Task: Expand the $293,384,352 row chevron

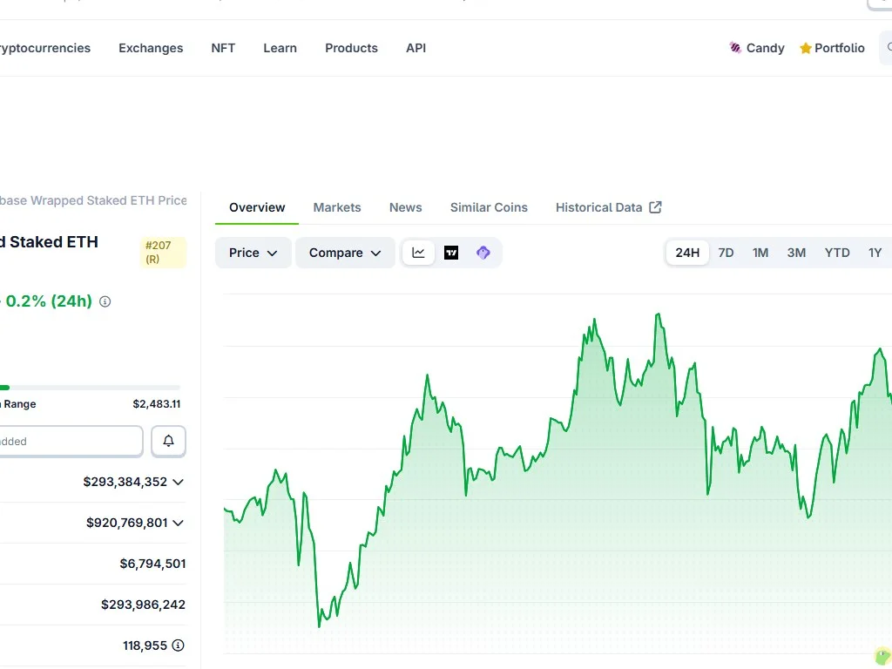Action: pyautogui.click(x=178, y=482)
